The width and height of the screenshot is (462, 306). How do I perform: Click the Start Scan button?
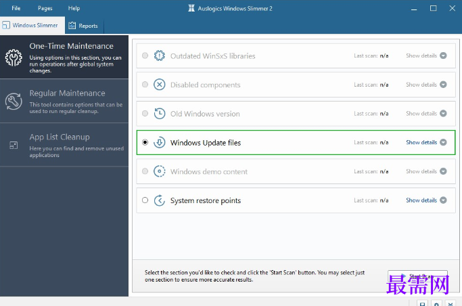pos(417,276)
